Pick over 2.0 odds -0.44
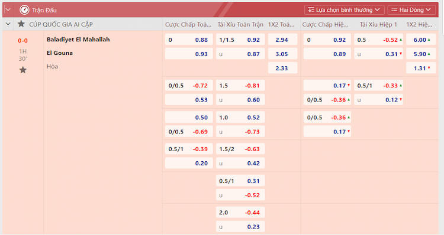444x235 pixels. coord(240,213)
